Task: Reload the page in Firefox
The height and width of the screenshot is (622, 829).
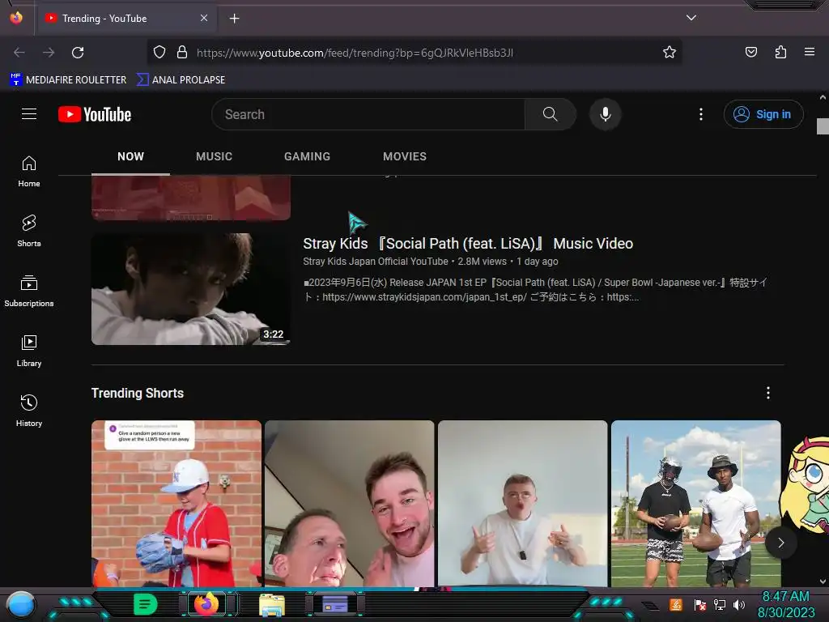Action: coord(78,53)
